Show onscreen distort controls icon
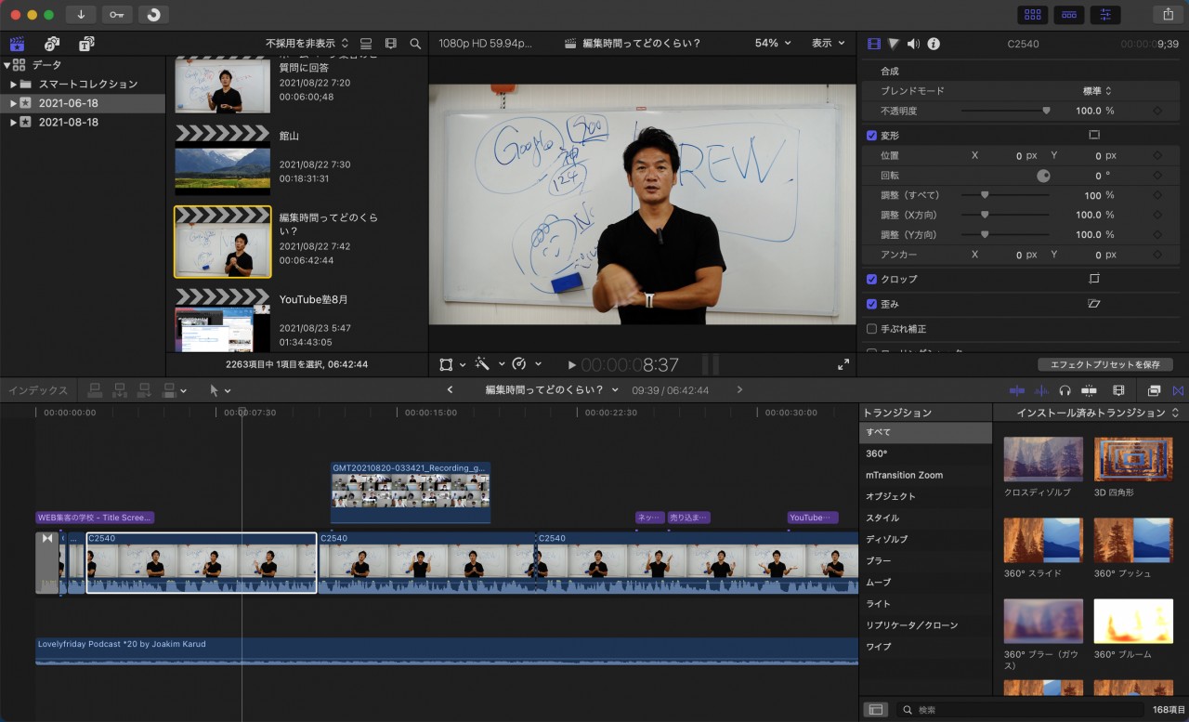Image resolution: width=1189 pixels, height=722 pixels. [1093, 304]
